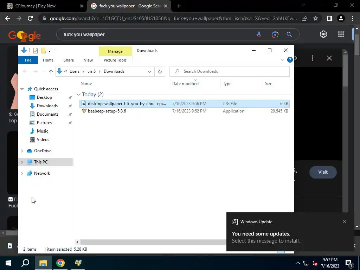Switch to the Home ribbon tab

click(48, 60)
